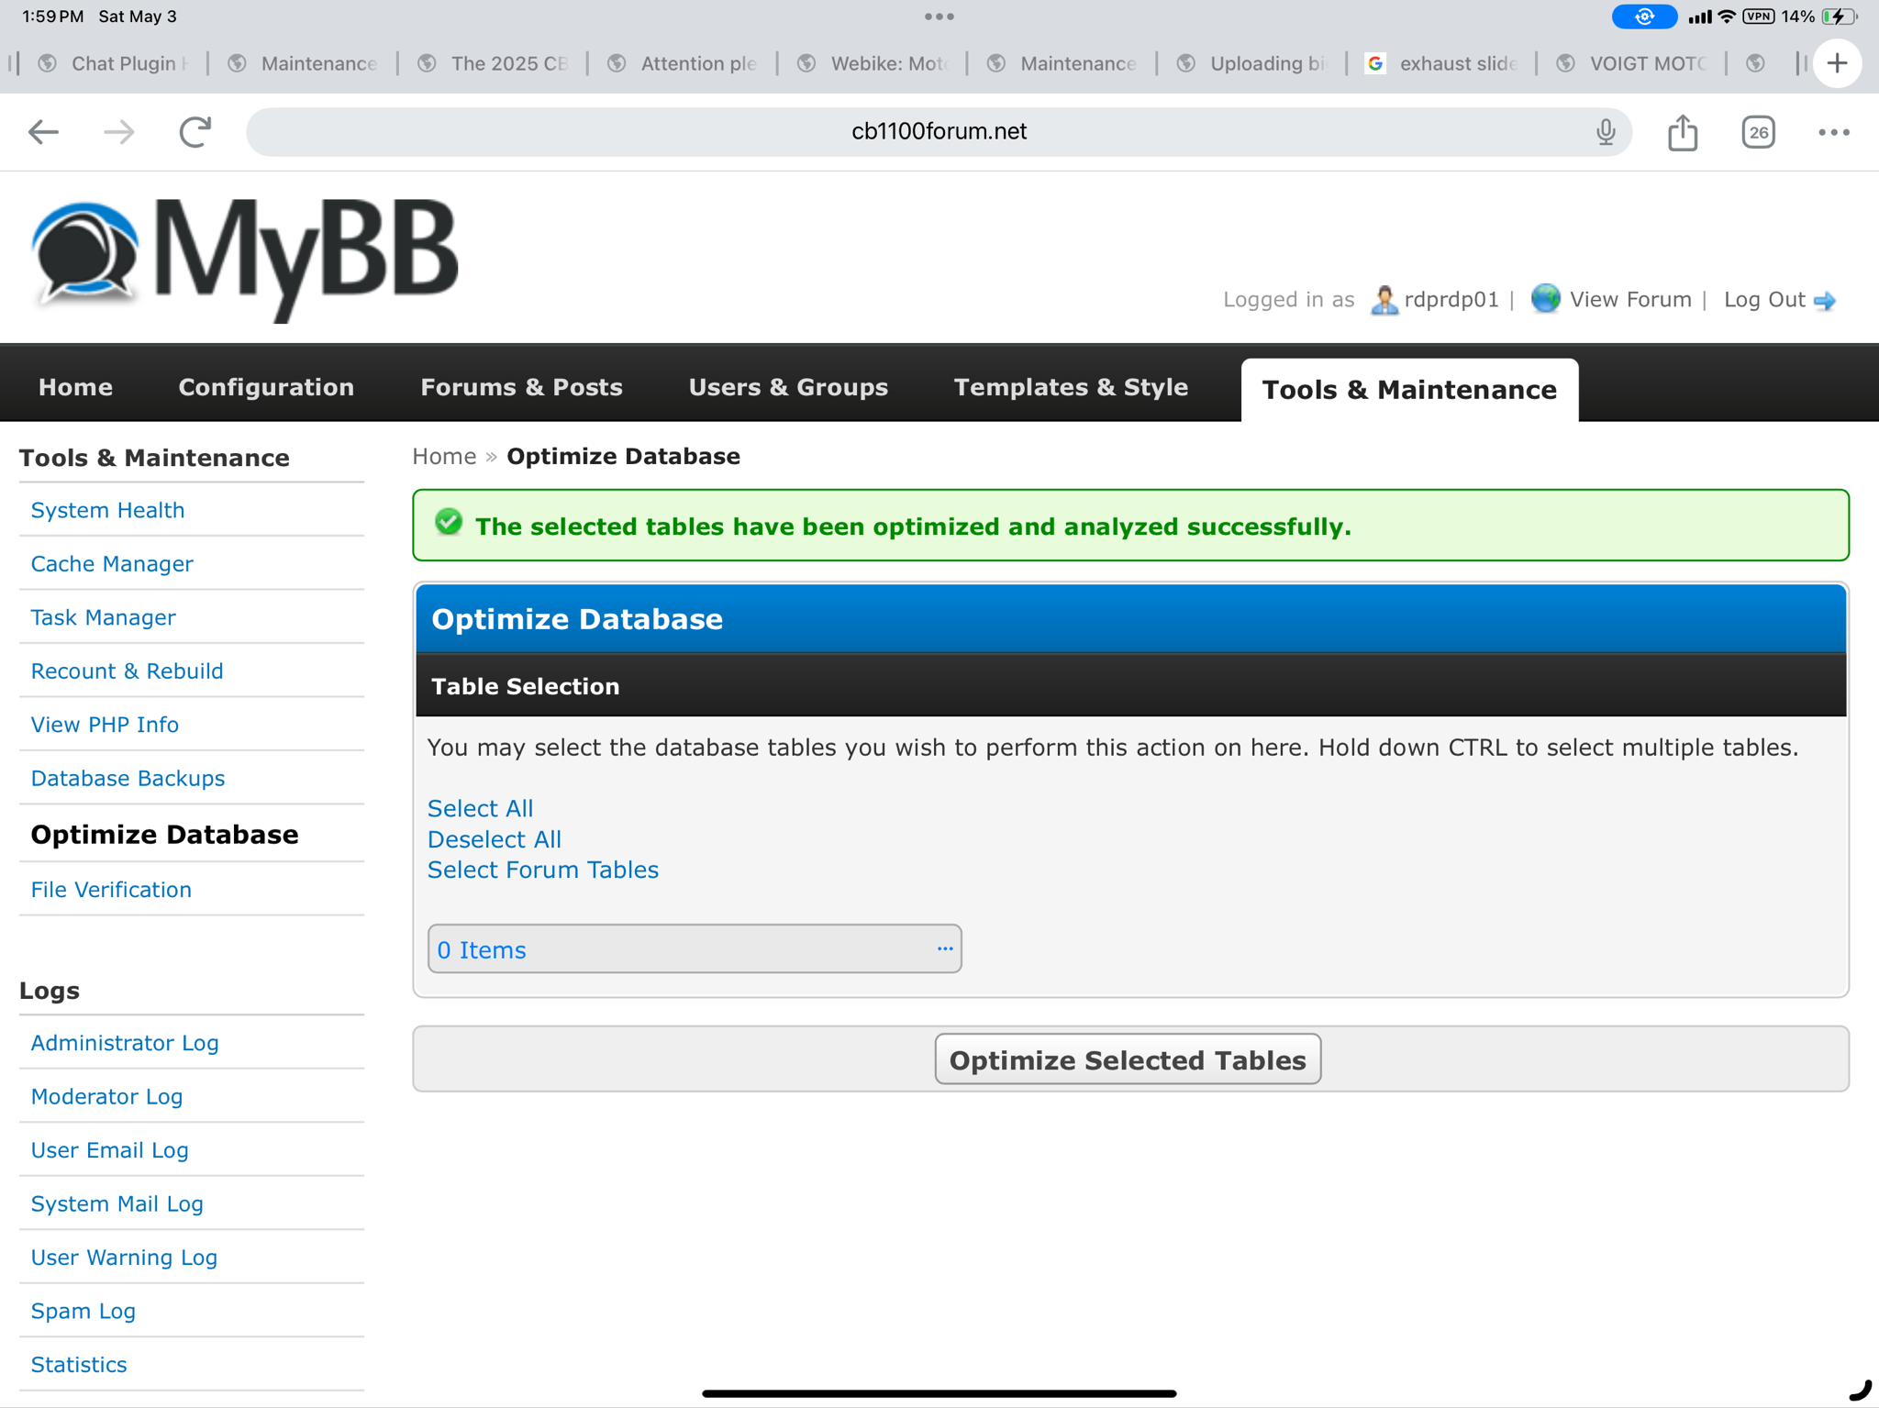1879x1408 pixels.
Task: Open the share sheet icon
Action: (1683, 132)
